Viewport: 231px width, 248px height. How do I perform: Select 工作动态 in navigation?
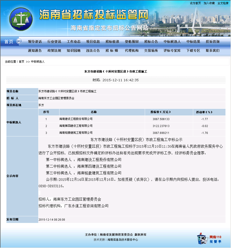click(x=74, y=42)
